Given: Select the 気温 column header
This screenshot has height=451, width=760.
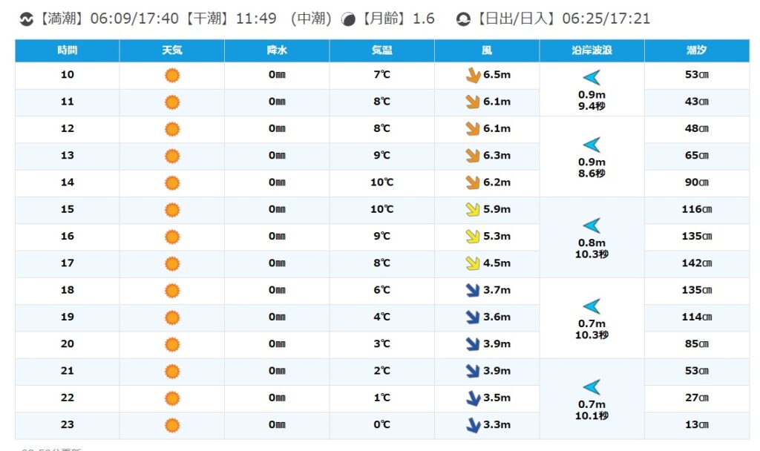Looking at the screenshot, I should (382, 51).
